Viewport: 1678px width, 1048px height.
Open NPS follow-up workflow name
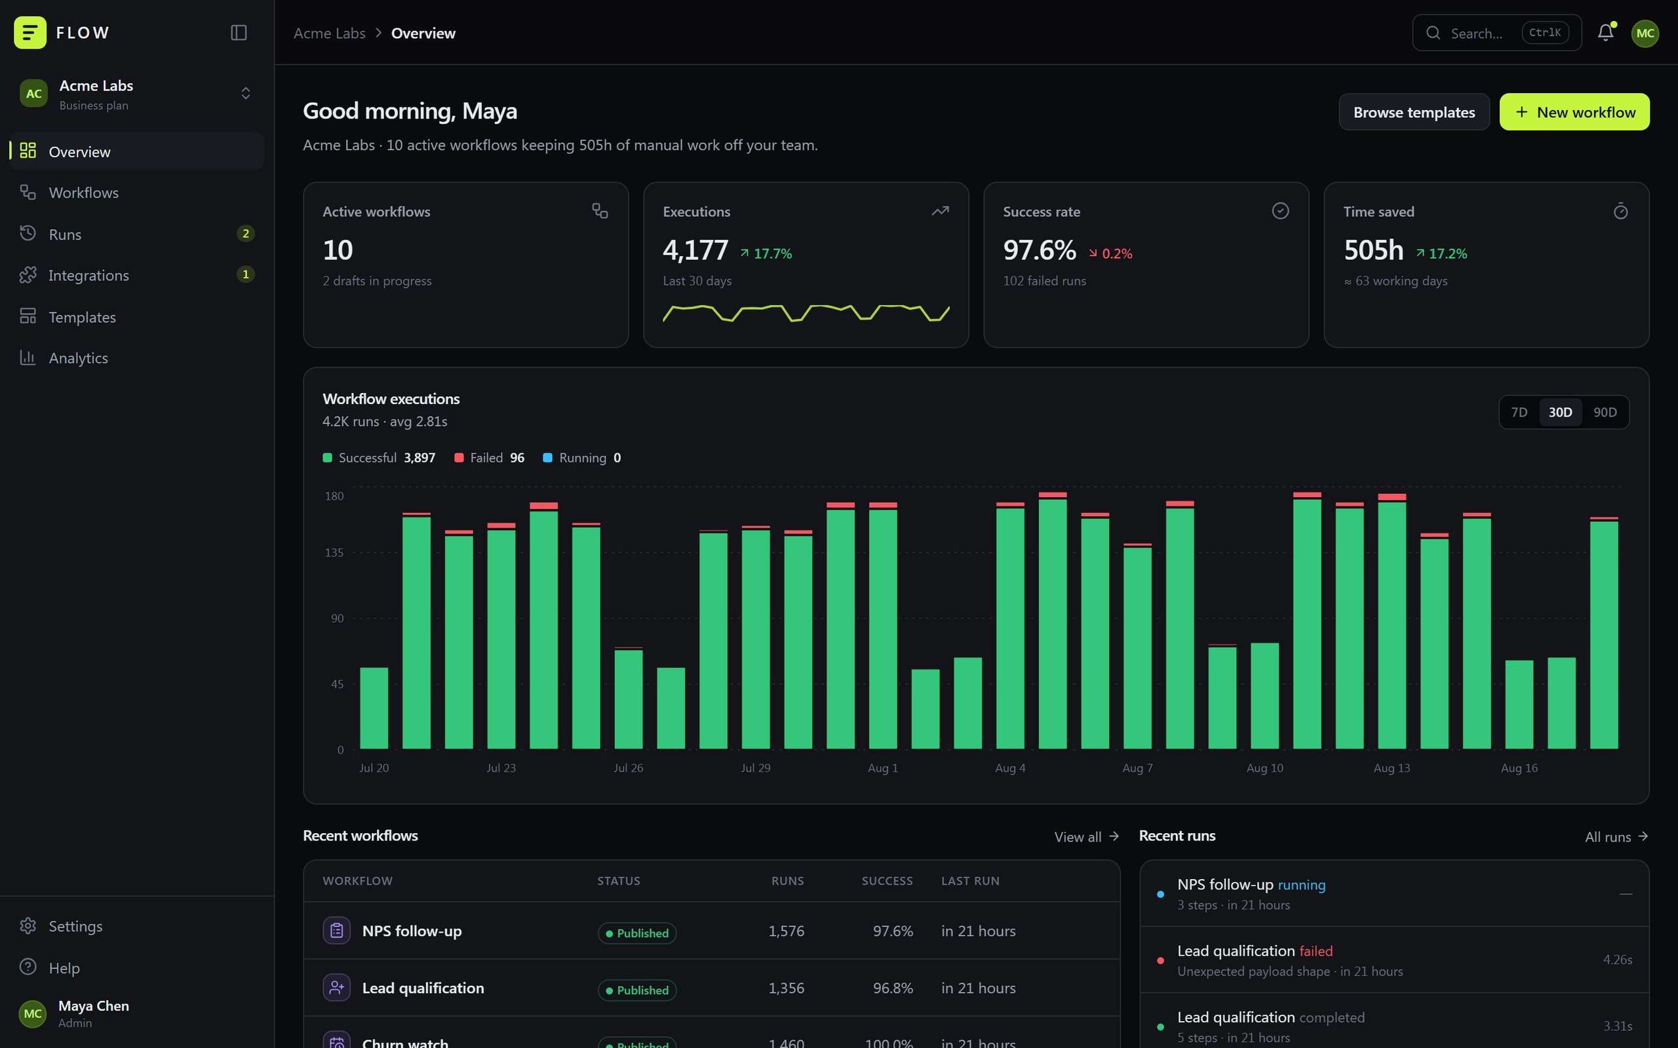(412, 931)
